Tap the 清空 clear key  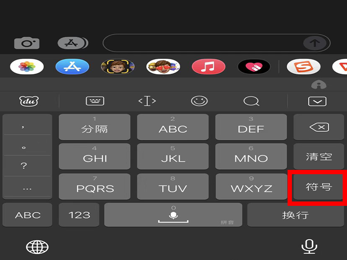(x=319, y=156)
